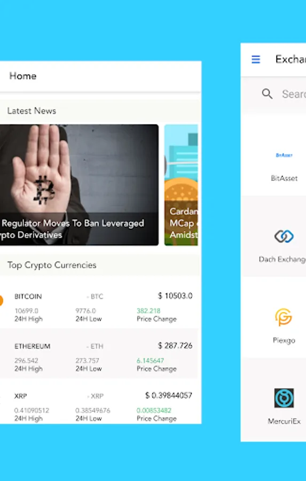Open the Bitcoin ban derivatives news card
306x481 pixels.
(79, 185)
